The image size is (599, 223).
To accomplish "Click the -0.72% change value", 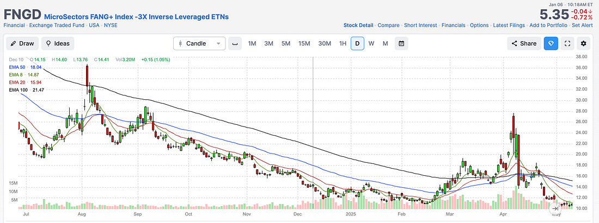I will click(x=581, y=18).
